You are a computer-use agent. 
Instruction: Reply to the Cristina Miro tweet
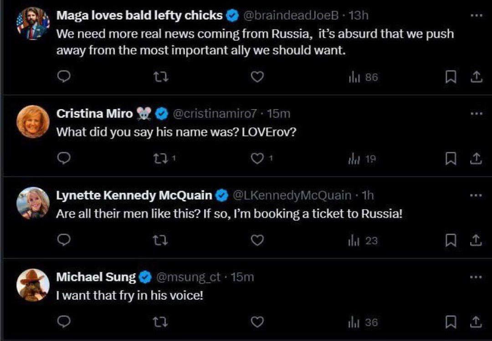click(65, 158)
